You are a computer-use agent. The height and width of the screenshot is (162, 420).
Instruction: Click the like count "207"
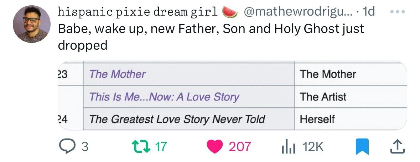coord(240,146)
